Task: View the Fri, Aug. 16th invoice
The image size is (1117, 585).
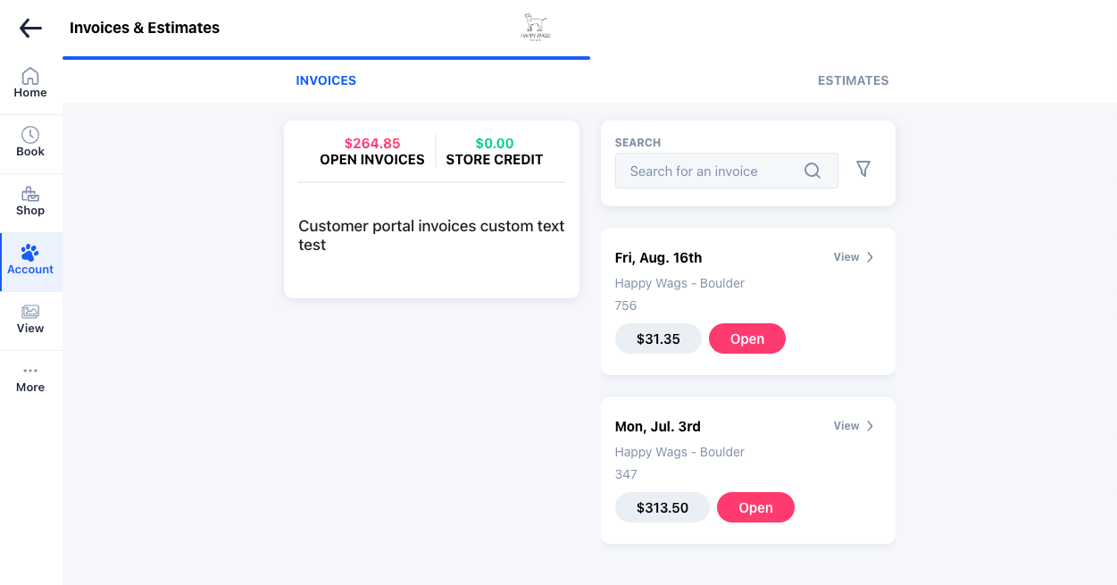Action: tap(854, 257)
